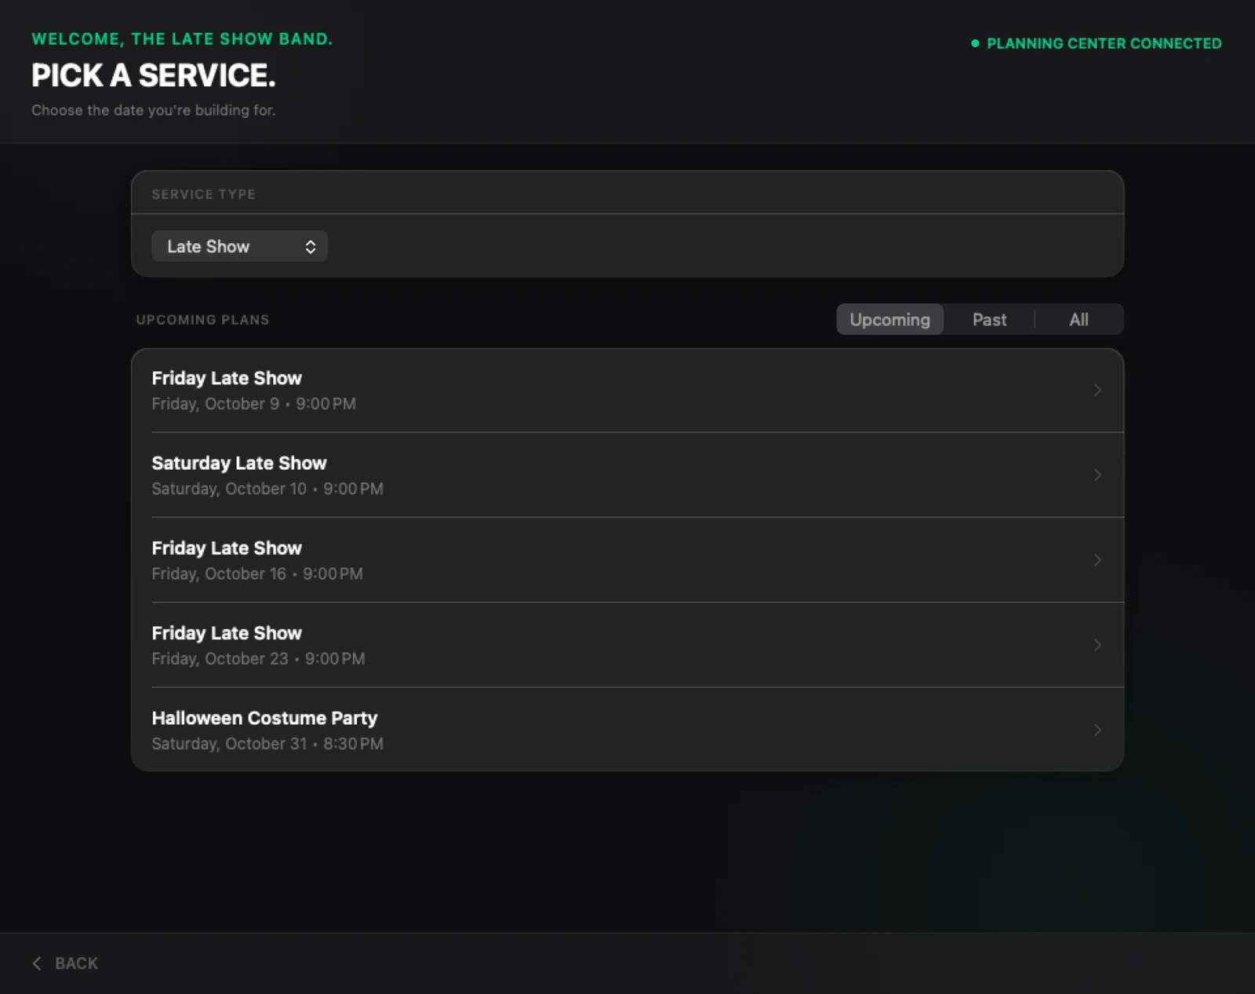Switch to the Upcoming plans tab
This screenshot has width=1255, height=994.
coord(889,319)
